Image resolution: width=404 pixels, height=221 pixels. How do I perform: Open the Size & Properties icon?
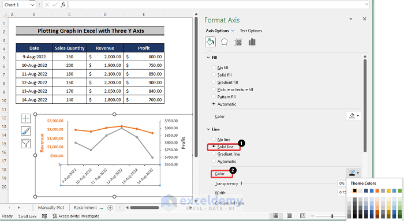(238, 42)
